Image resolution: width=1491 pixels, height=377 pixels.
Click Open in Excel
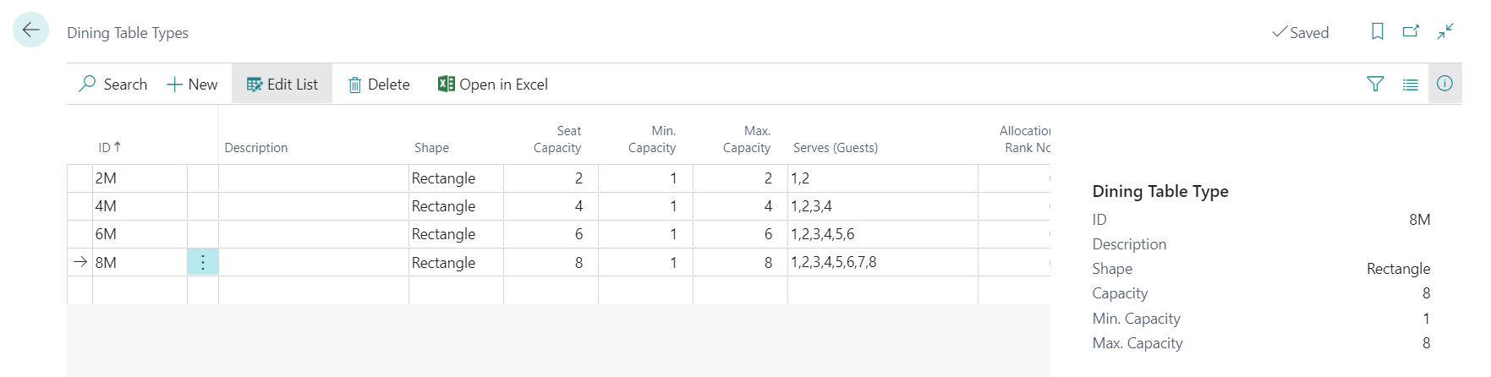(492, 84)
